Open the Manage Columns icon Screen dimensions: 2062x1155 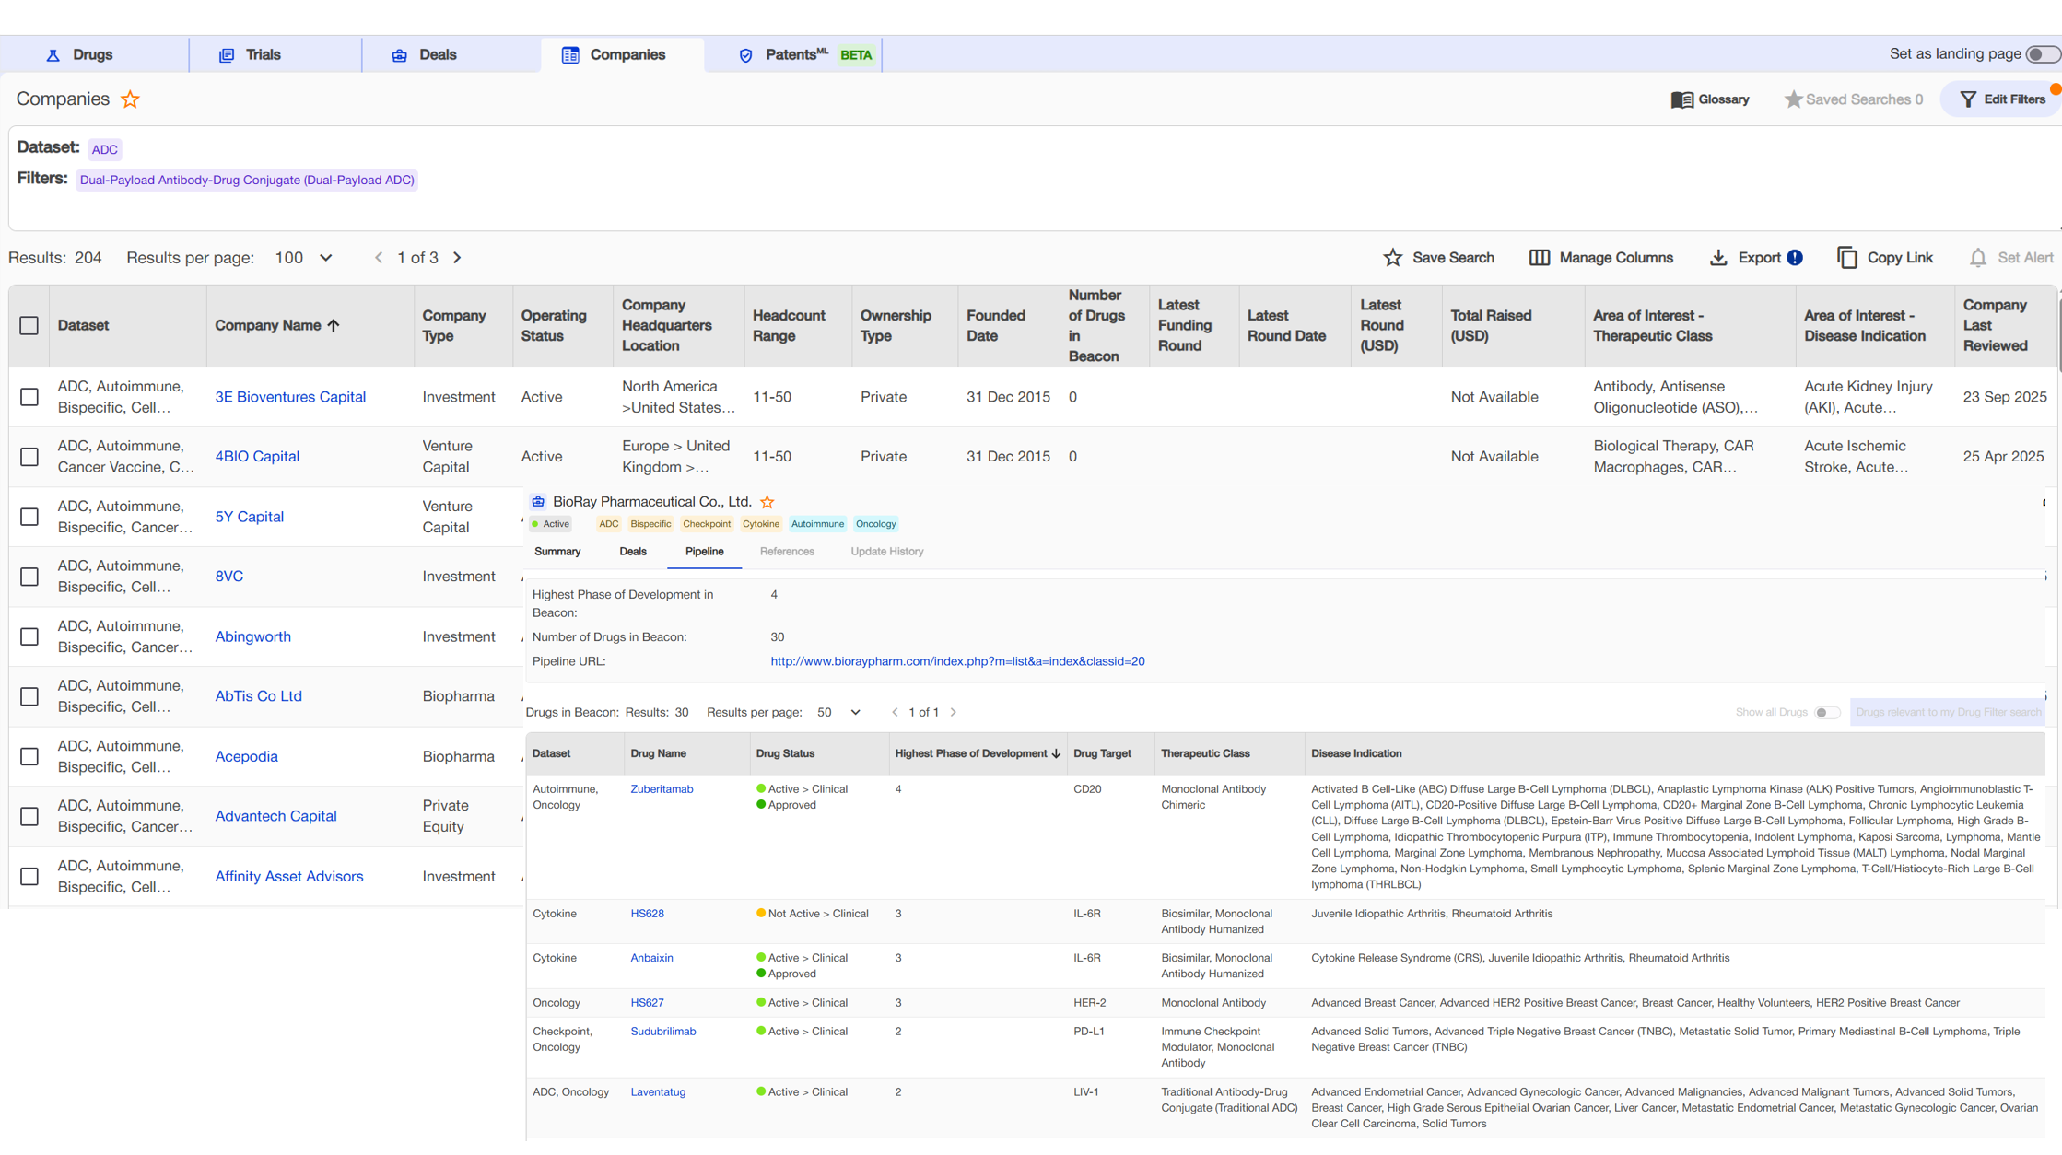point(1539,258)
